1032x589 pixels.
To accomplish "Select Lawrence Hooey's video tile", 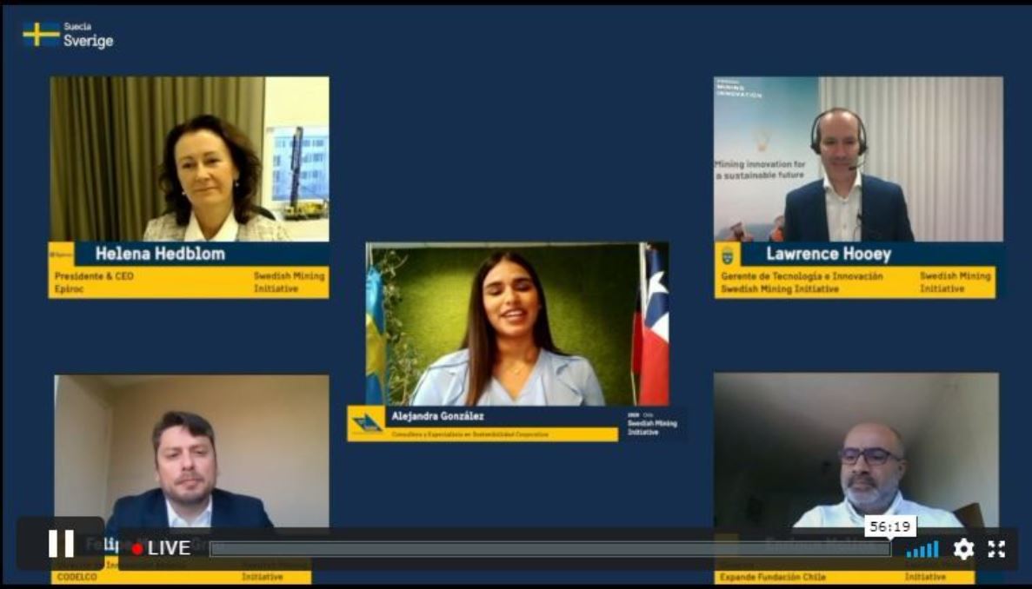I will point(858,158).
